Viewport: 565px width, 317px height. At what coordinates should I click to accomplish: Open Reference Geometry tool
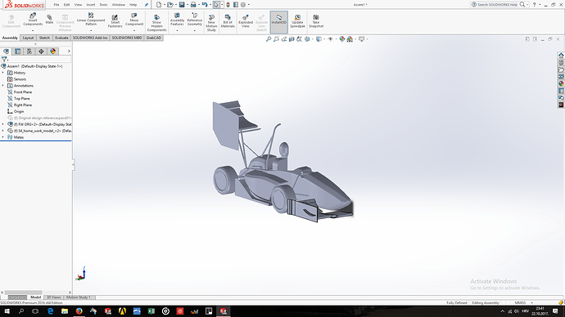point(195,20)
